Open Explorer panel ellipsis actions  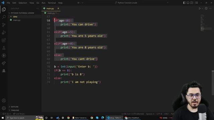coord(37,8)
